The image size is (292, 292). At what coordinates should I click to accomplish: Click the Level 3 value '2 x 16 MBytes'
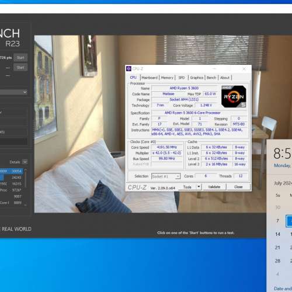tap(217, 164)
